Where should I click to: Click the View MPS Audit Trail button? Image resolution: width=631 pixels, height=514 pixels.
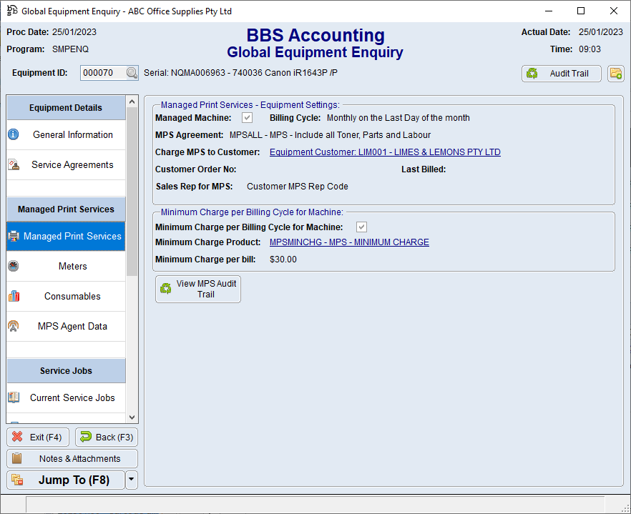[198, 289]
